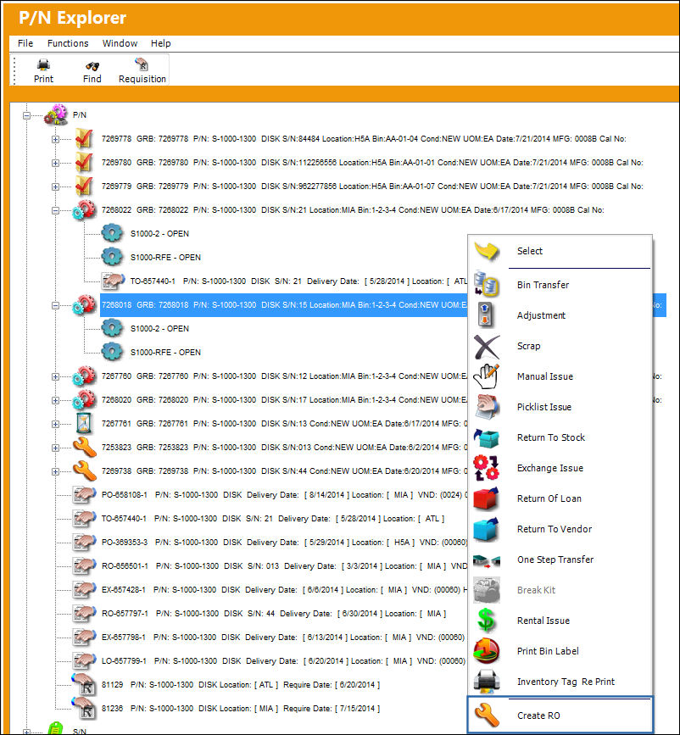Click the Inventory Tag Re Print printer icon

(487, 681)
